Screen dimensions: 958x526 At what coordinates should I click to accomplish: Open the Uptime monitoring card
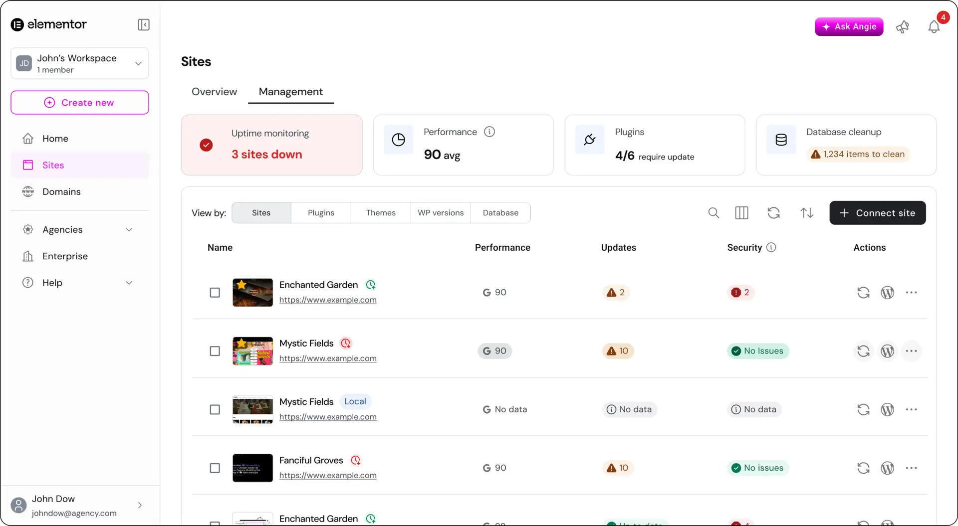tap(271, 145)
